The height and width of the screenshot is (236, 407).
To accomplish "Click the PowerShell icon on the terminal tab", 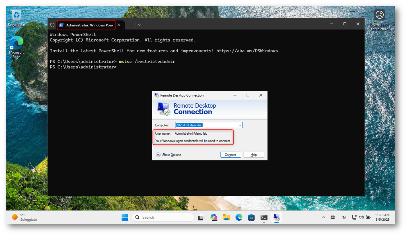I will (61, 25).
